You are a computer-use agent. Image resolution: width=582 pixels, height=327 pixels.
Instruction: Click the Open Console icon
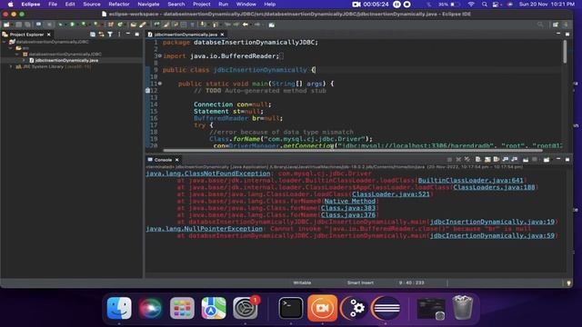pos(547,160)
